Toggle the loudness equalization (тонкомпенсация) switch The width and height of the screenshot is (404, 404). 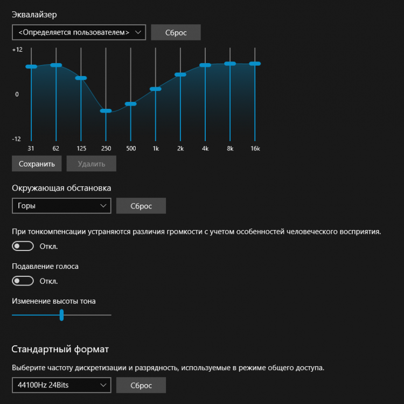[x=23, y=246]
